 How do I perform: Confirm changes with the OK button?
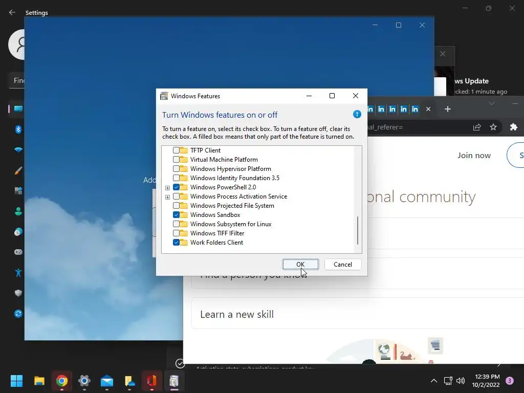[x=300, y=265]
